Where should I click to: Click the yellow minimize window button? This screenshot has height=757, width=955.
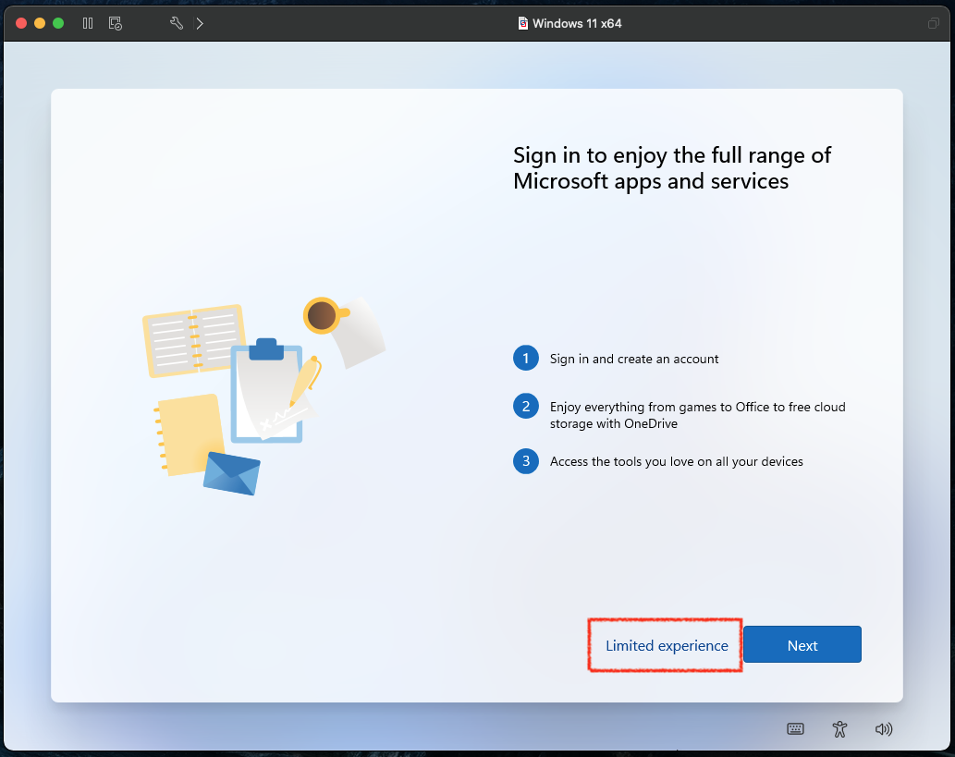tap(40, 23)
